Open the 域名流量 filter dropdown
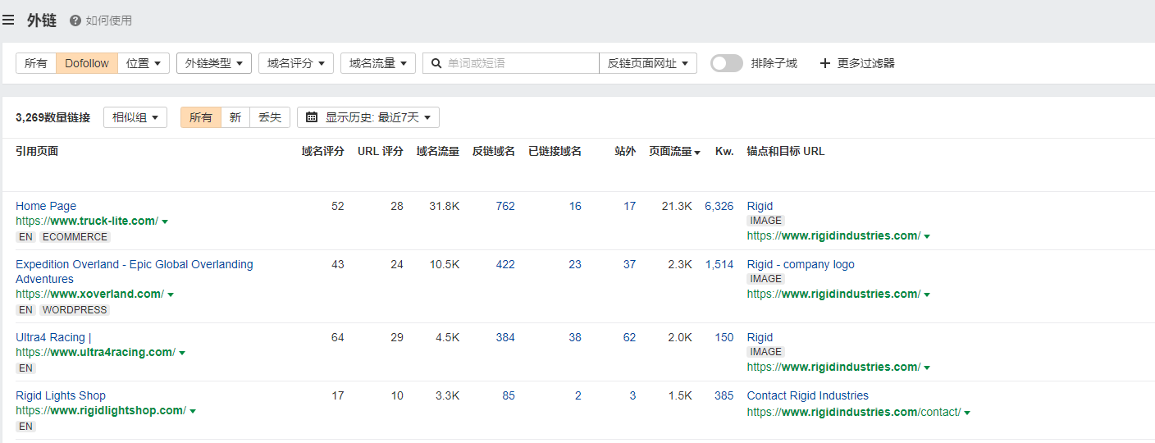Screen dimensions: 1155x443 (378, 63)
